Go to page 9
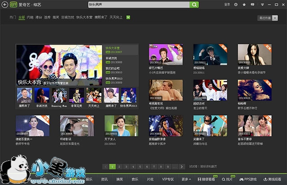Screen dimensions: 287x185 [x=168, y=167]
